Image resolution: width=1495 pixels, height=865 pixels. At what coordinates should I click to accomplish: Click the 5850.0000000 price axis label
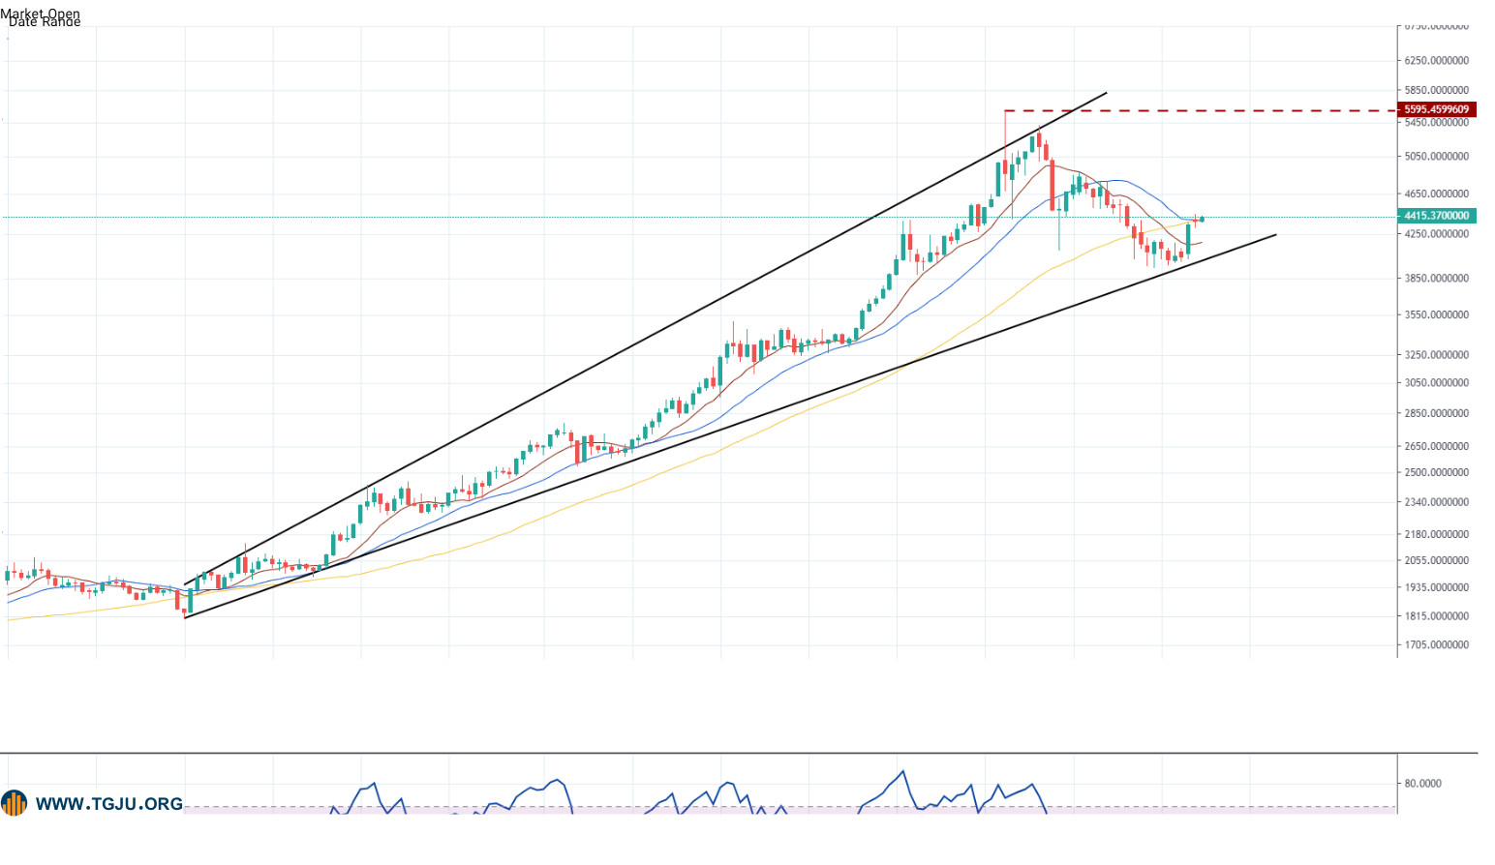[1437, 90]
